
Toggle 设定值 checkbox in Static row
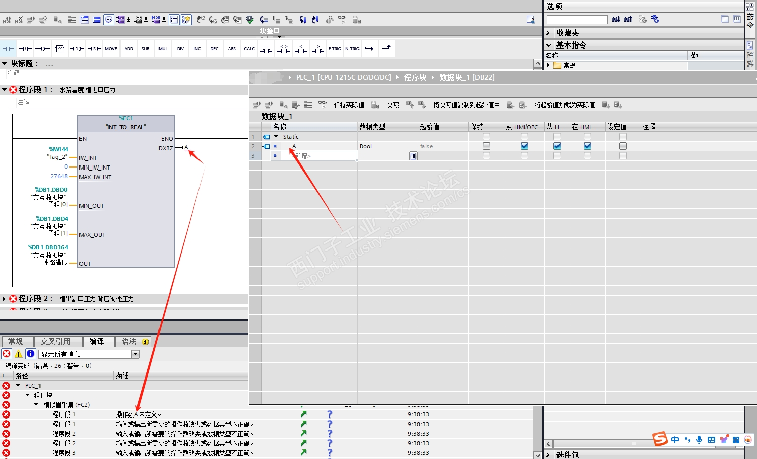click(x=623, y=137)
